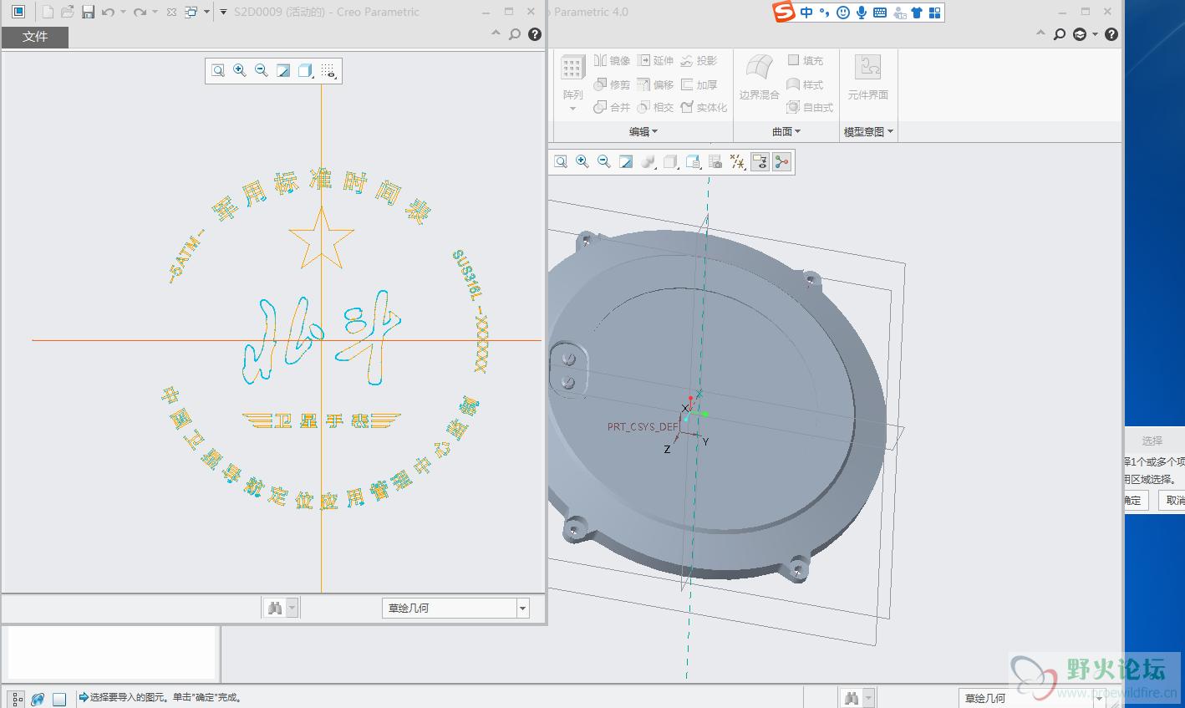The width and height of the screenshot is (1185, 708).
Task: Click rendering options spheres icon
Action: coord(648,161)
